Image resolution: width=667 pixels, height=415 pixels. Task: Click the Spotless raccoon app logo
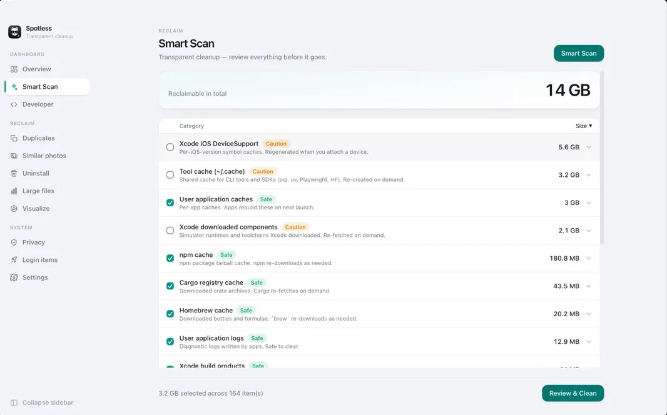pyautogui.click(x=14, y=32)
